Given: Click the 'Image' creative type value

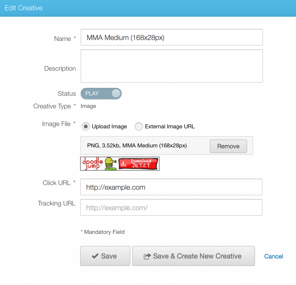Looking at the screenshot, I should pyautogui.click(x=88, y=106).
